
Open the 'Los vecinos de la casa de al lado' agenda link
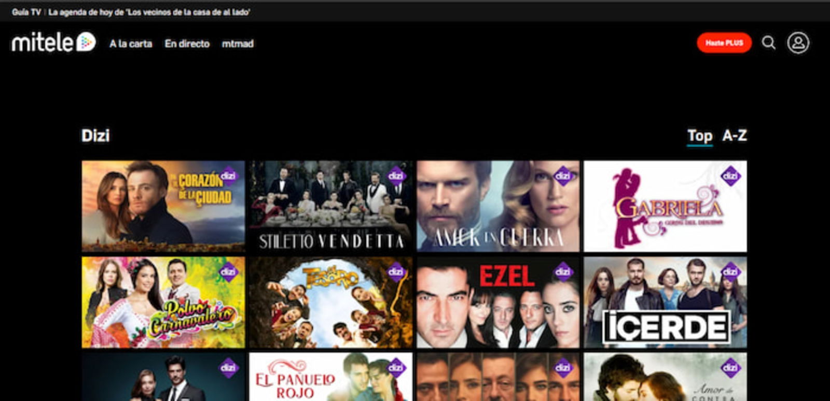pyautogui.click(x=149, y=12)
